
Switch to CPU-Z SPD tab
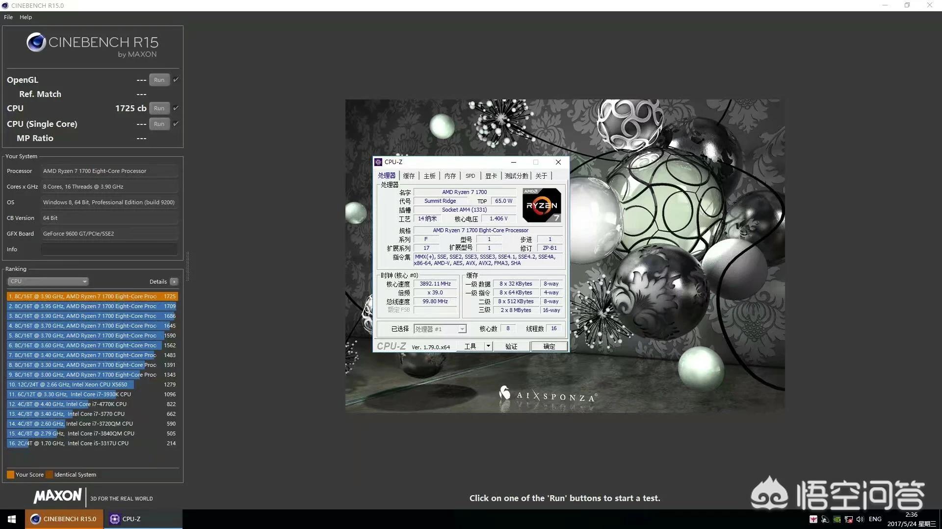point(470,176)
